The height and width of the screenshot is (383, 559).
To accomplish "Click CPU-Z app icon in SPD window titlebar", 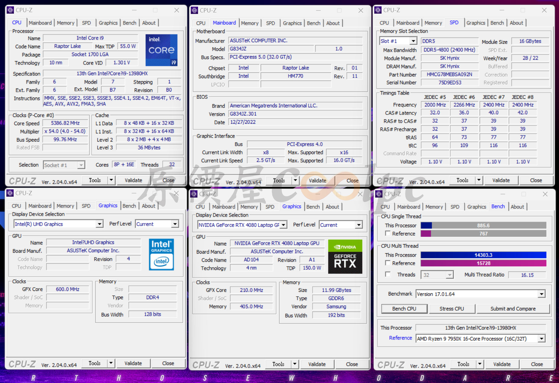I will point(378,10).
